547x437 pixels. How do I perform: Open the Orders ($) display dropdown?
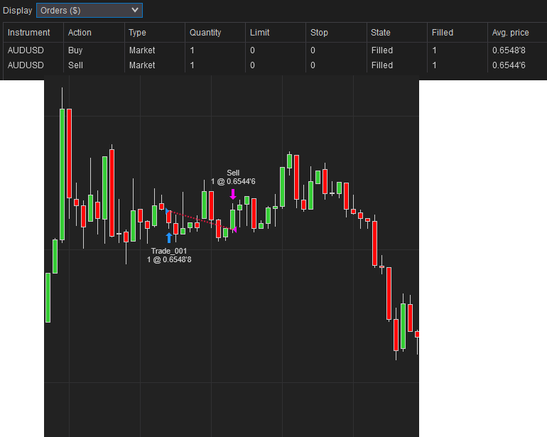(x=90, y=11)
